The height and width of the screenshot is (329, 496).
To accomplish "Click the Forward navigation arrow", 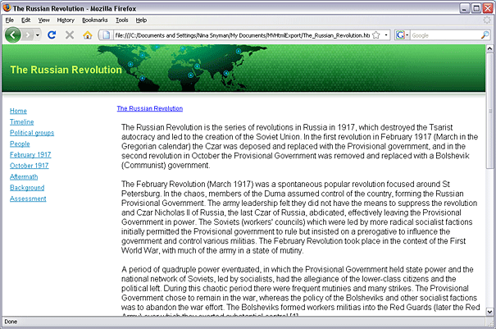I will click(28, 34).
